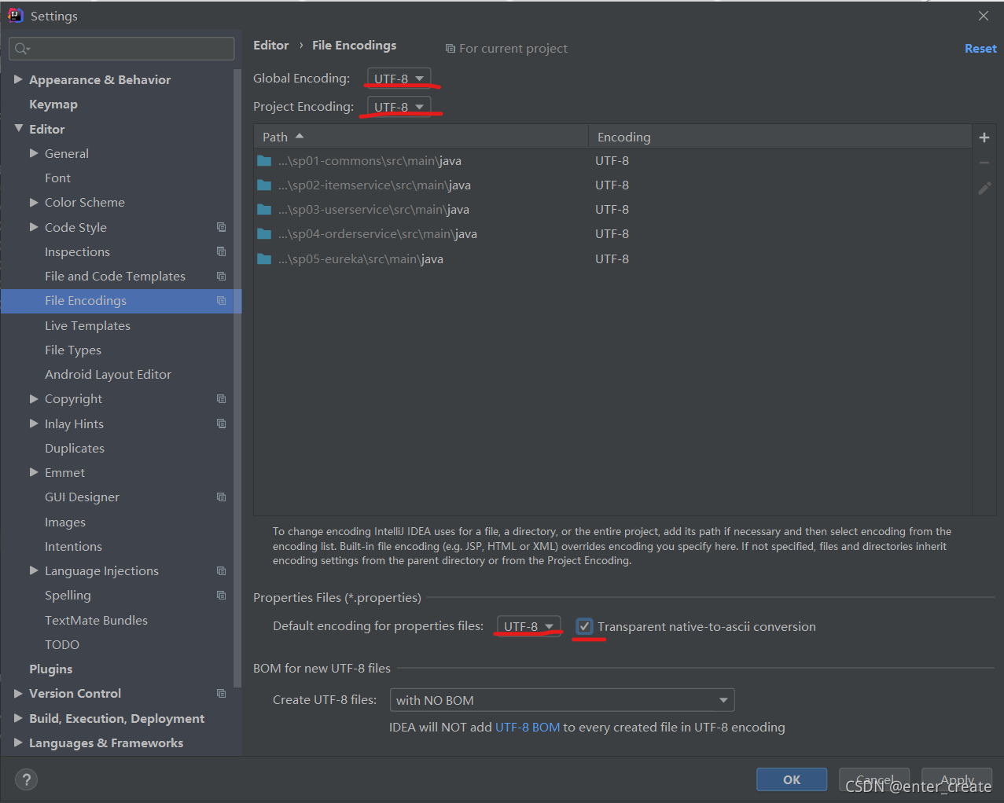Open the Create UTF-8 files dropdown
The image size is (1004, 803).
(x=562, y=700)
